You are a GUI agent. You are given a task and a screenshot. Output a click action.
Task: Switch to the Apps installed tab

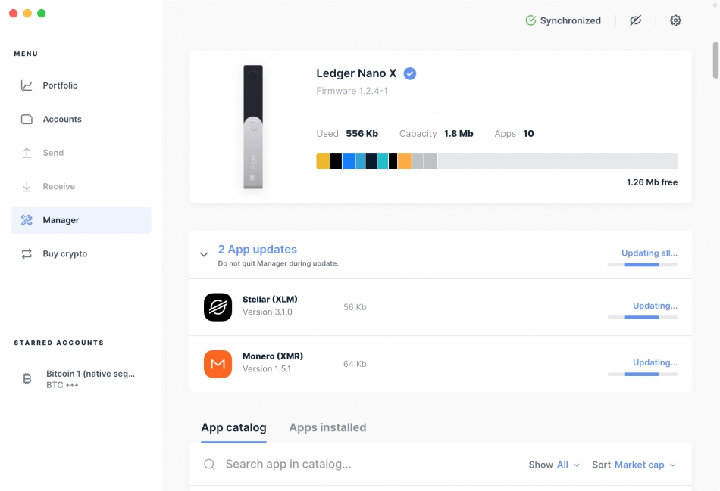(328, 427)
